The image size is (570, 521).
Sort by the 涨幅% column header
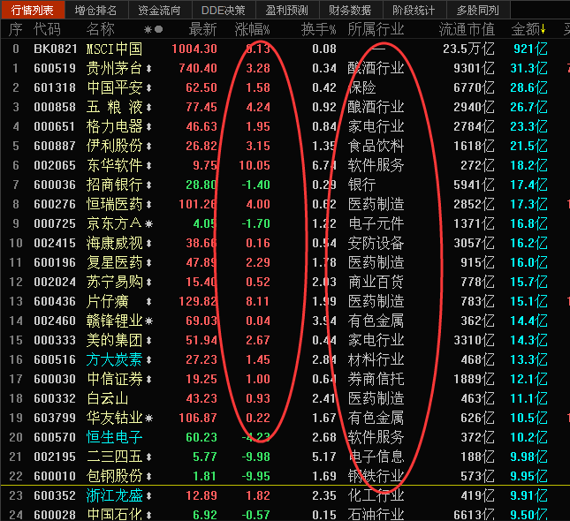point(252,29)
